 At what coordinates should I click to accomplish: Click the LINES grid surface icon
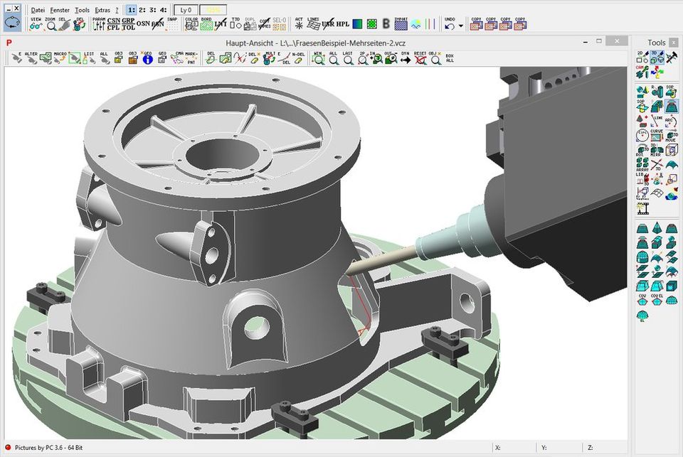313,24
